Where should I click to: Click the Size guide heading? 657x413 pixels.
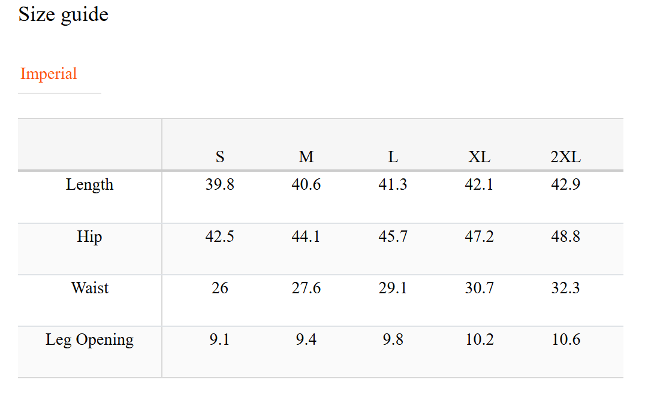pos(63,14)
